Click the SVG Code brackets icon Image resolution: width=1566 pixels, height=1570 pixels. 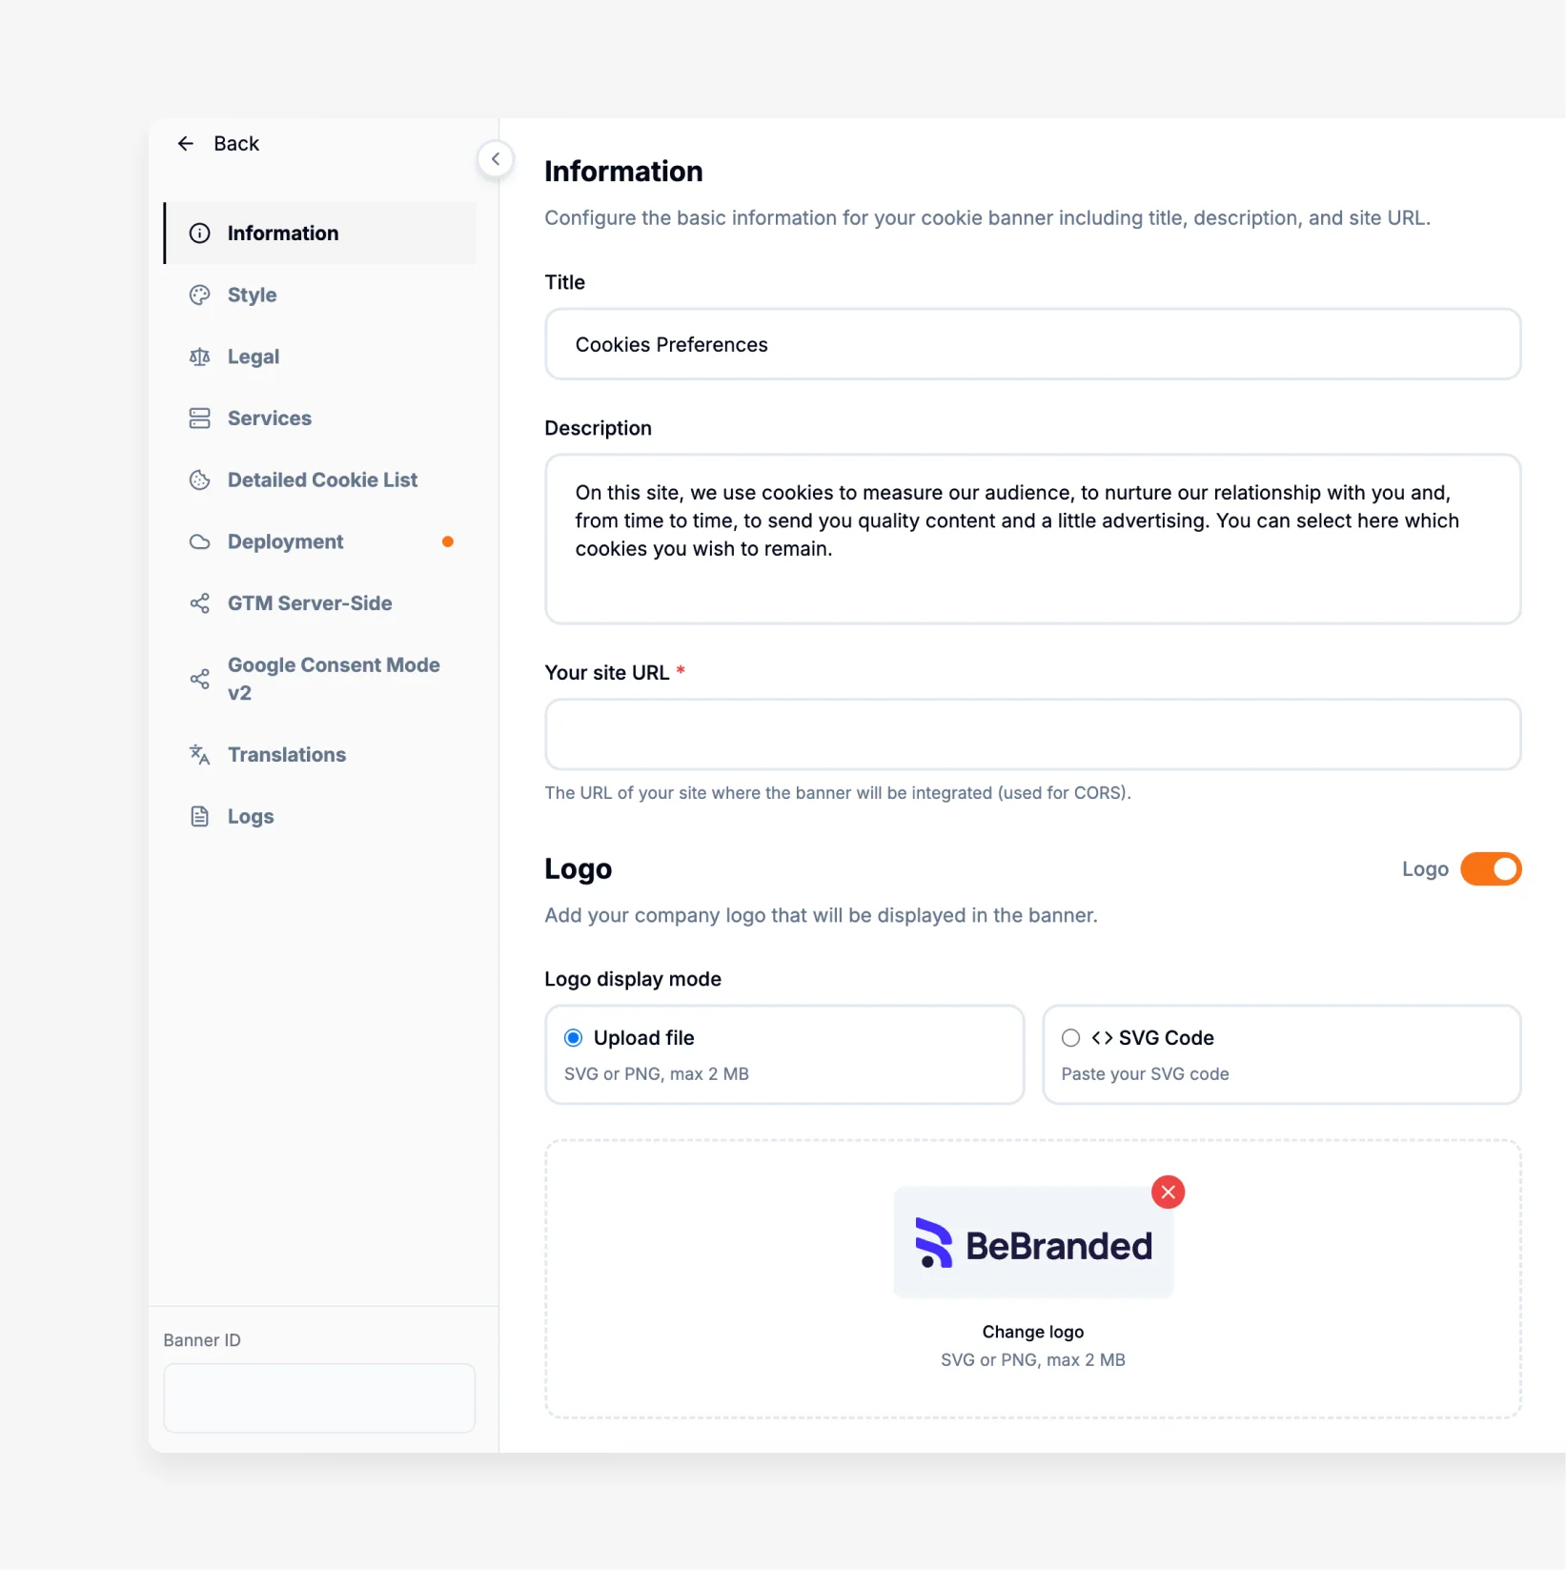(x=1102, y=1038)
